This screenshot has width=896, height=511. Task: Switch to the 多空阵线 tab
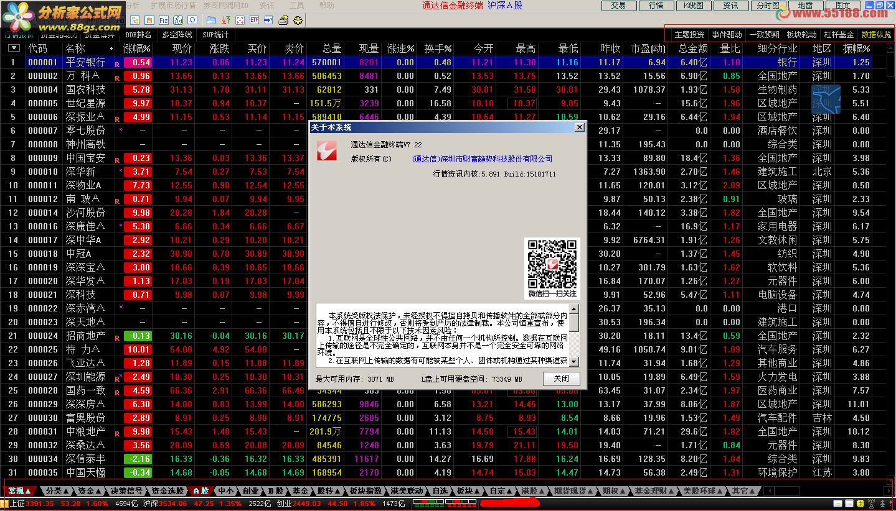[177, 35]
